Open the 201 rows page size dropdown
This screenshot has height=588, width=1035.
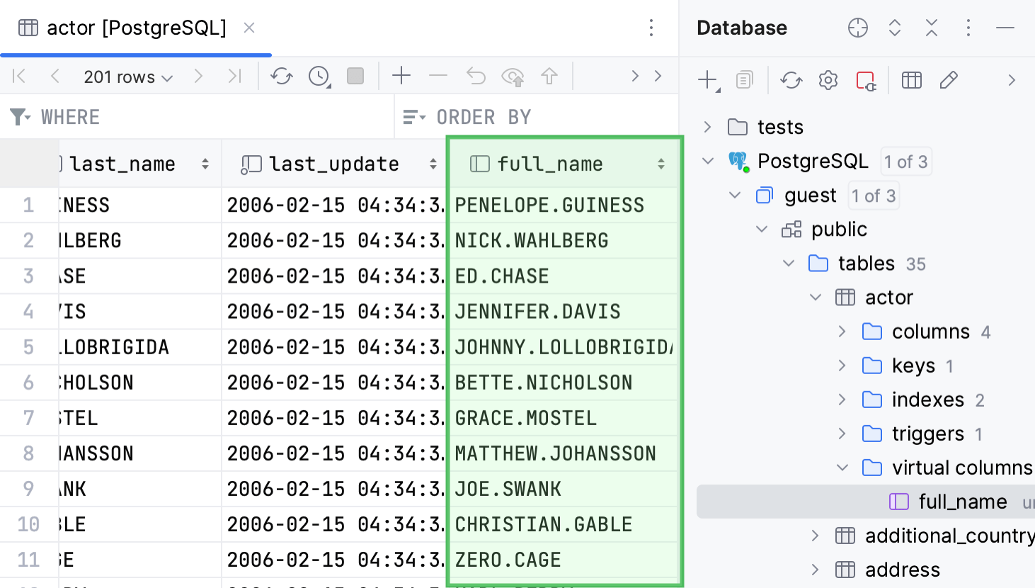point(128,77)
